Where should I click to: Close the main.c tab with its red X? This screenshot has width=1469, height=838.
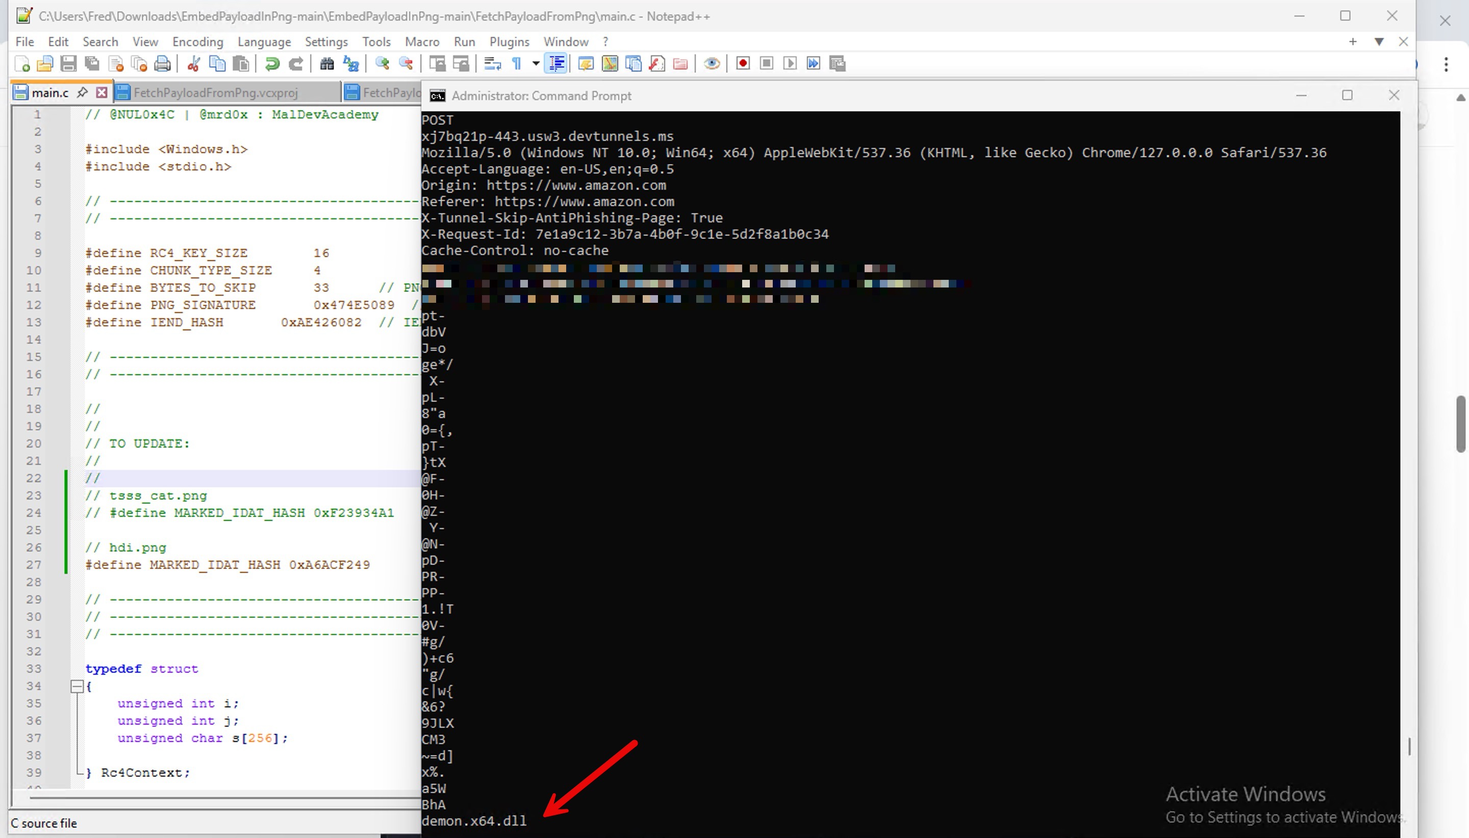[102, 92]
